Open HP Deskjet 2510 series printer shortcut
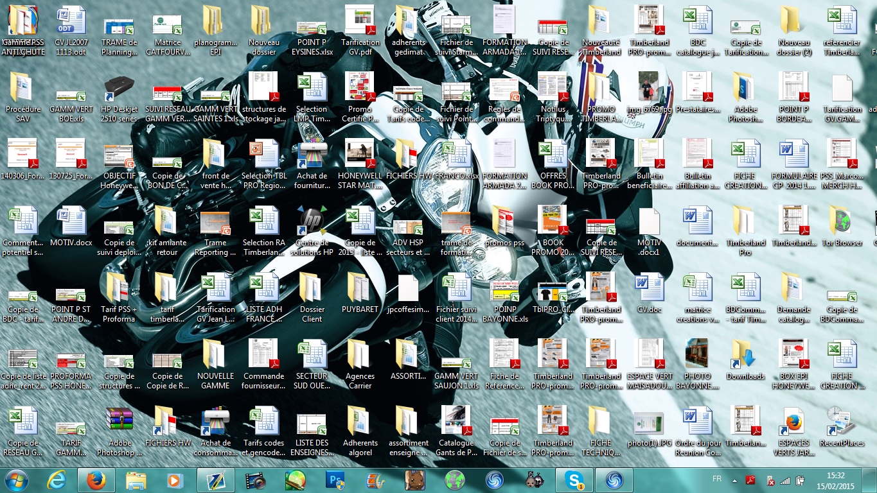This screenshot has height=493, width=877. click(119, 87)
